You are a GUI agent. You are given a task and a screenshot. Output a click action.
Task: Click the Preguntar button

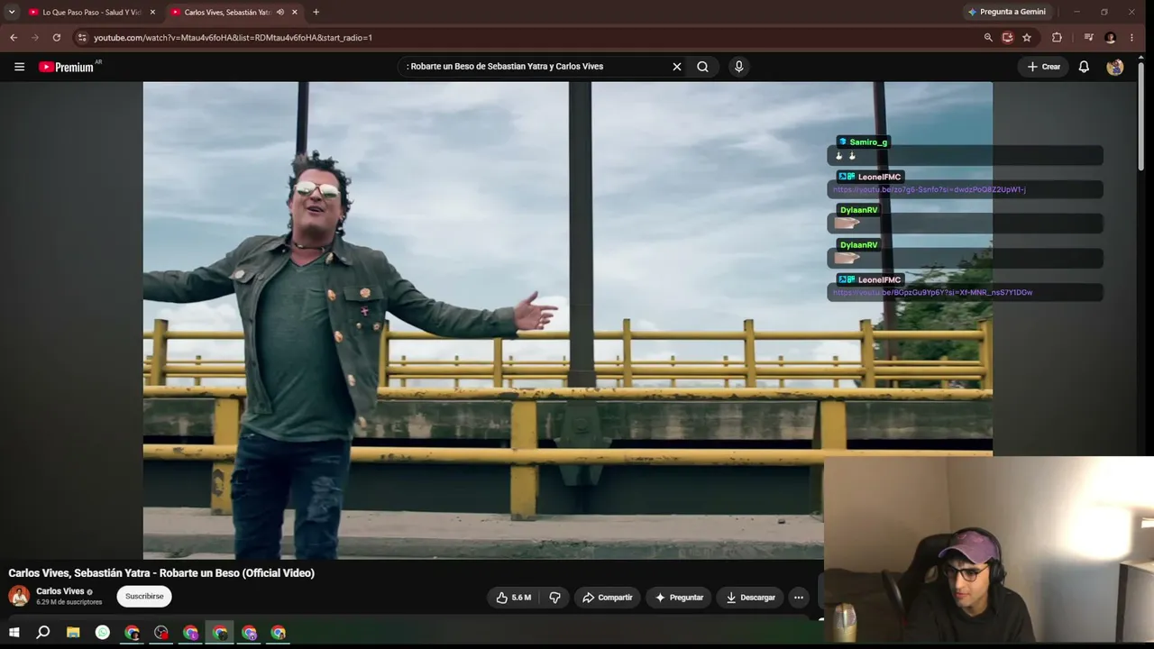(x=679, y=598)
